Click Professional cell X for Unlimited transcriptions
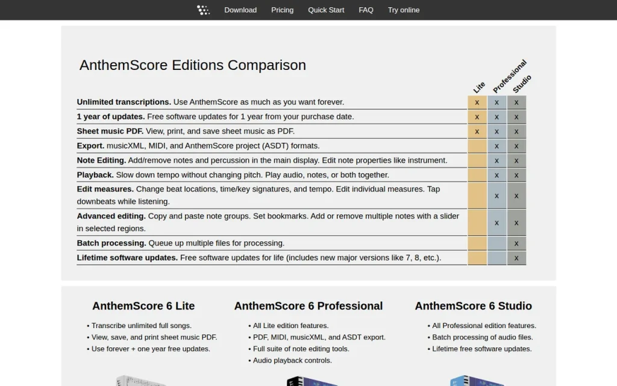 click(496, 103)
